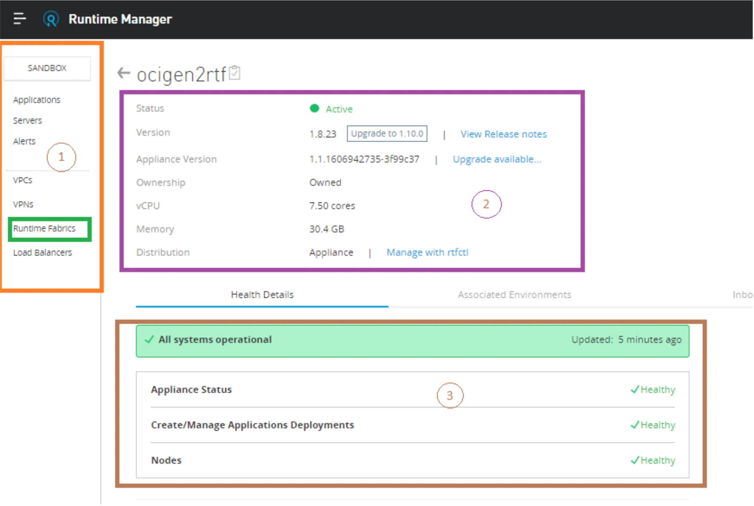The image size is (754, 506).
Task: Click the green Active status dot
Action: click(314, 108)
